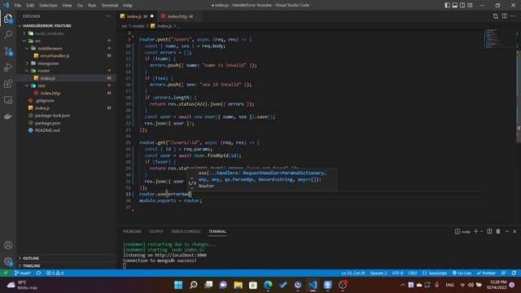Image resolution: width=521 pixels, height=293 pixels.
Task: Open Windows taskbar search
Action: coord(194,285)
